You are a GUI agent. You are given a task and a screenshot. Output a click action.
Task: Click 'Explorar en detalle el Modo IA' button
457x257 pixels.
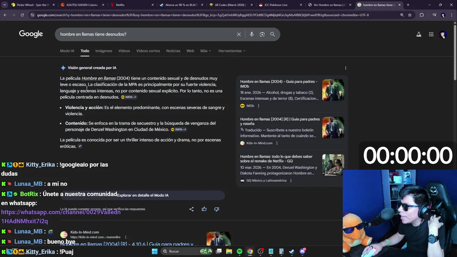pyautogui.click(x=142, y=195)
